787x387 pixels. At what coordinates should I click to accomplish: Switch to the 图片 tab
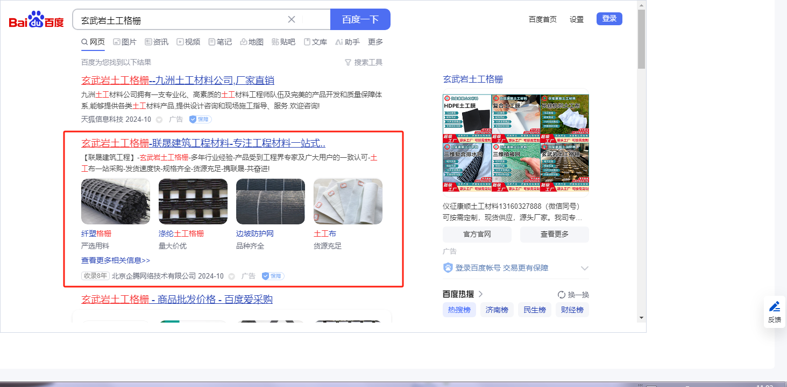125,42
